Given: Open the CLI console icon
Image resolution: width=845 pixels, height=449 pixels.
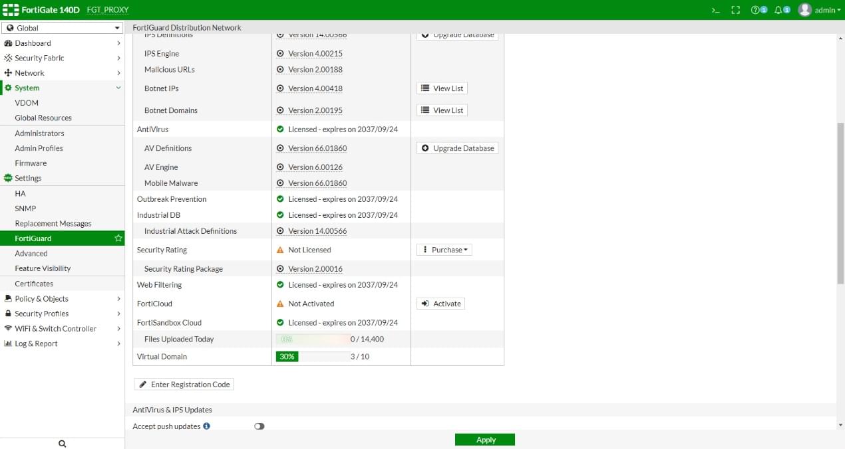Looking at the screenshot, I should pyautogui.click(x=715, y=10).
